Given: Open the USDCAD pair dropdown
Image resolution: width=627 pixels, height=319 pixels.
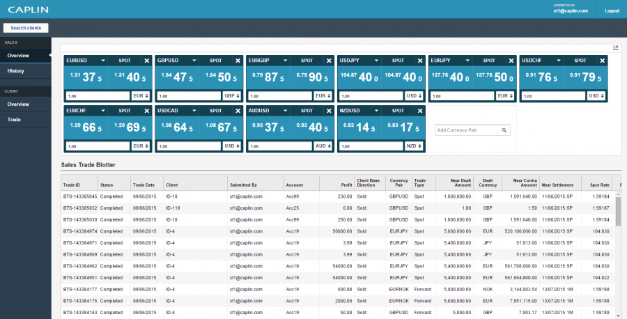Looking at the screenshot, I should (x=194, y=111).
